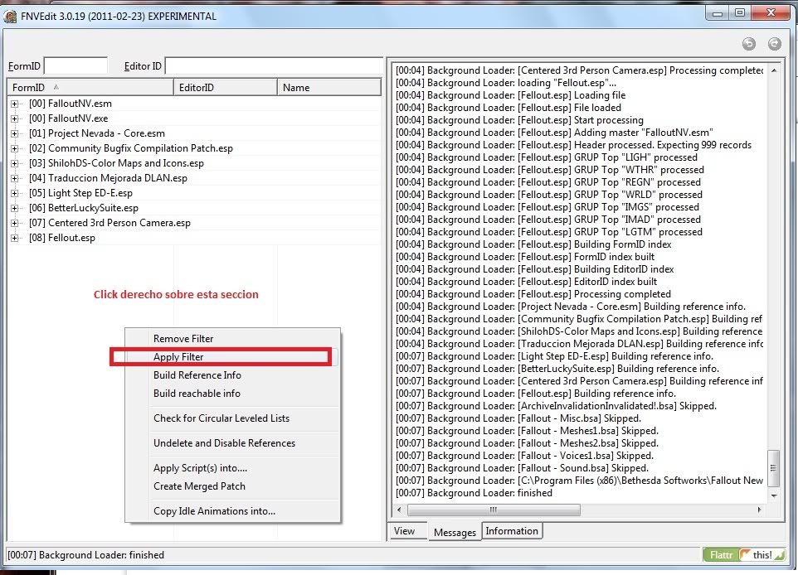Select [06] BetterLuckySuite.esp row text

pos(84,208)
